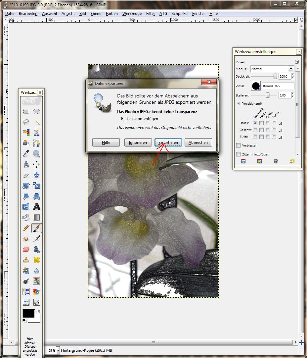Enable Zittern hinzufügen option
307x358 pixels.
click(239, 154)
